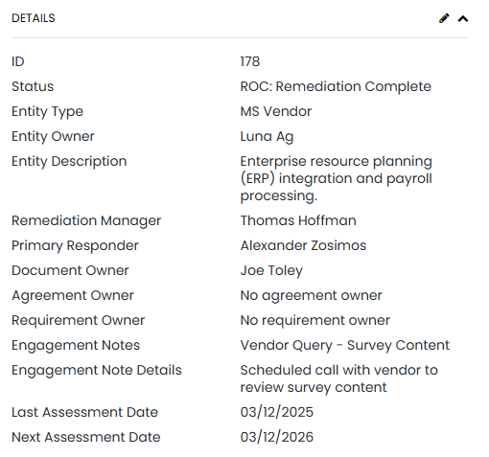Click the MS Vendor entity type value

pyautogui.click(x=276, y=111)
